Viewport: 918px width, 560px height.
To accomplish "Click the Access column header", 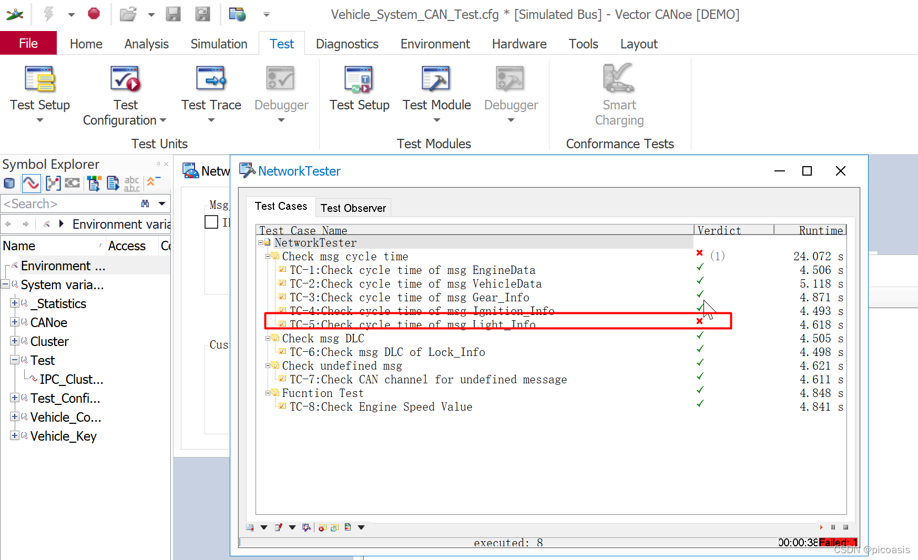I will coord(127,246).
